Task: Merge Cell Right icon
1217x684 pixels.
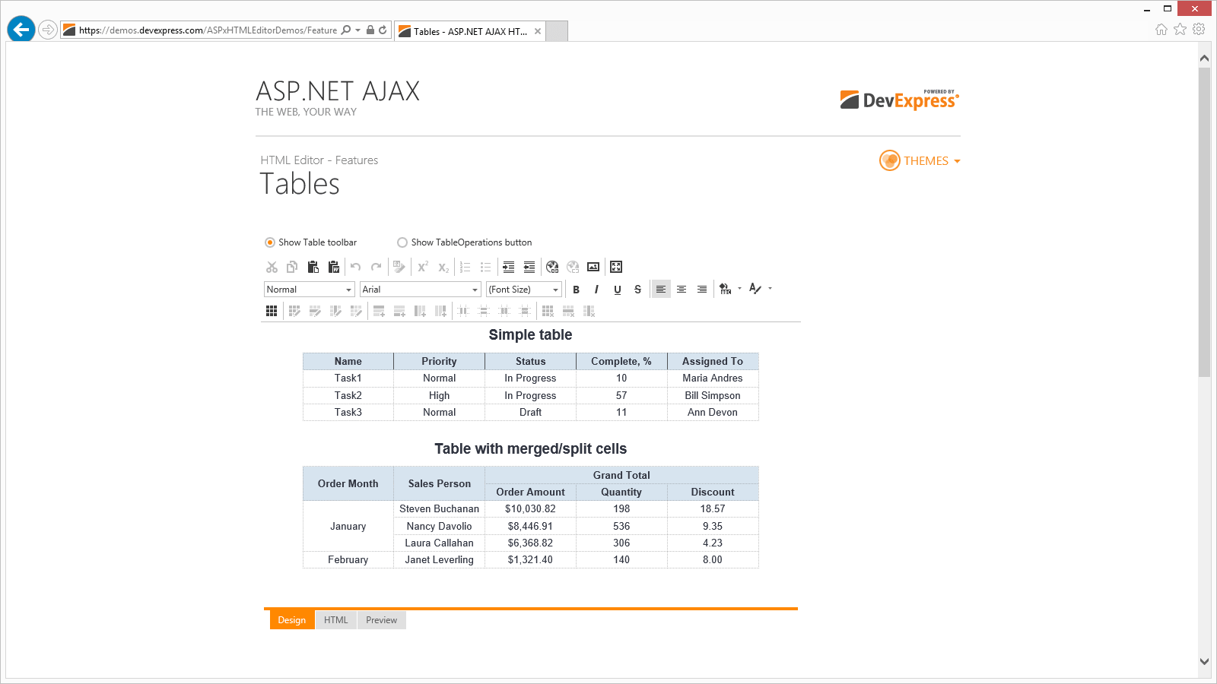Action: pos(504,311)
